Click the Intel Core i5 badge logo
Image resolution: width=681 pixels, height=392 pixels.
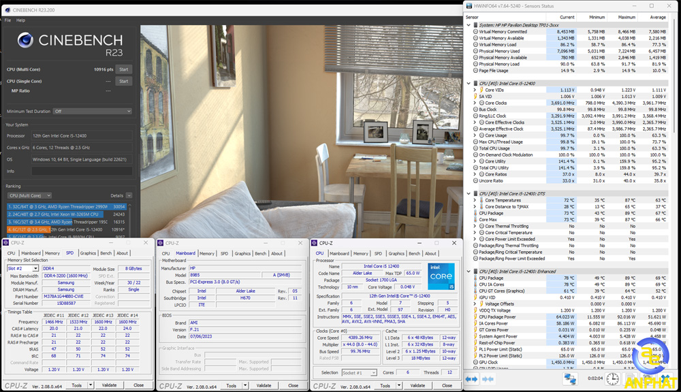441,276
